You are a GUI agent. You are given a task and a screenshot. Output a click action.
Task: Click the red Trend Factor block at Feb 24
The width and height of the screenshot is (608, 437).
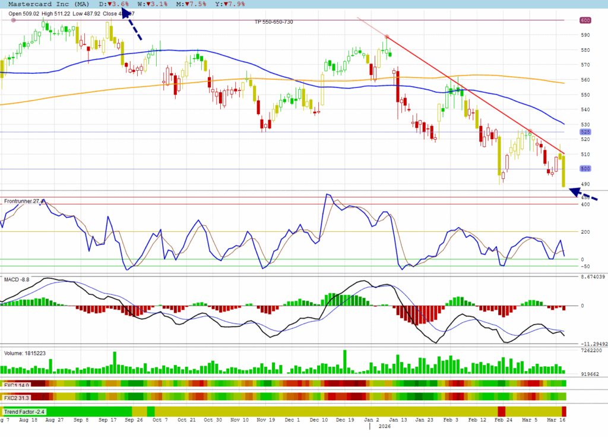[x=501, y=411]
